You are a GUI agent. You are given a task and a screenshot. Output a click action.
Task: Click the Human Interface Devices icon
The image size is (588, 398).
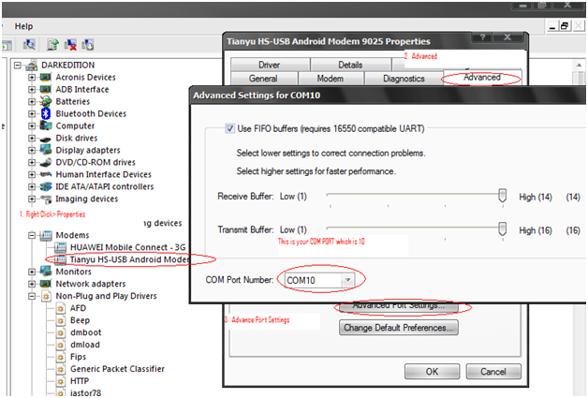(46, 174)
